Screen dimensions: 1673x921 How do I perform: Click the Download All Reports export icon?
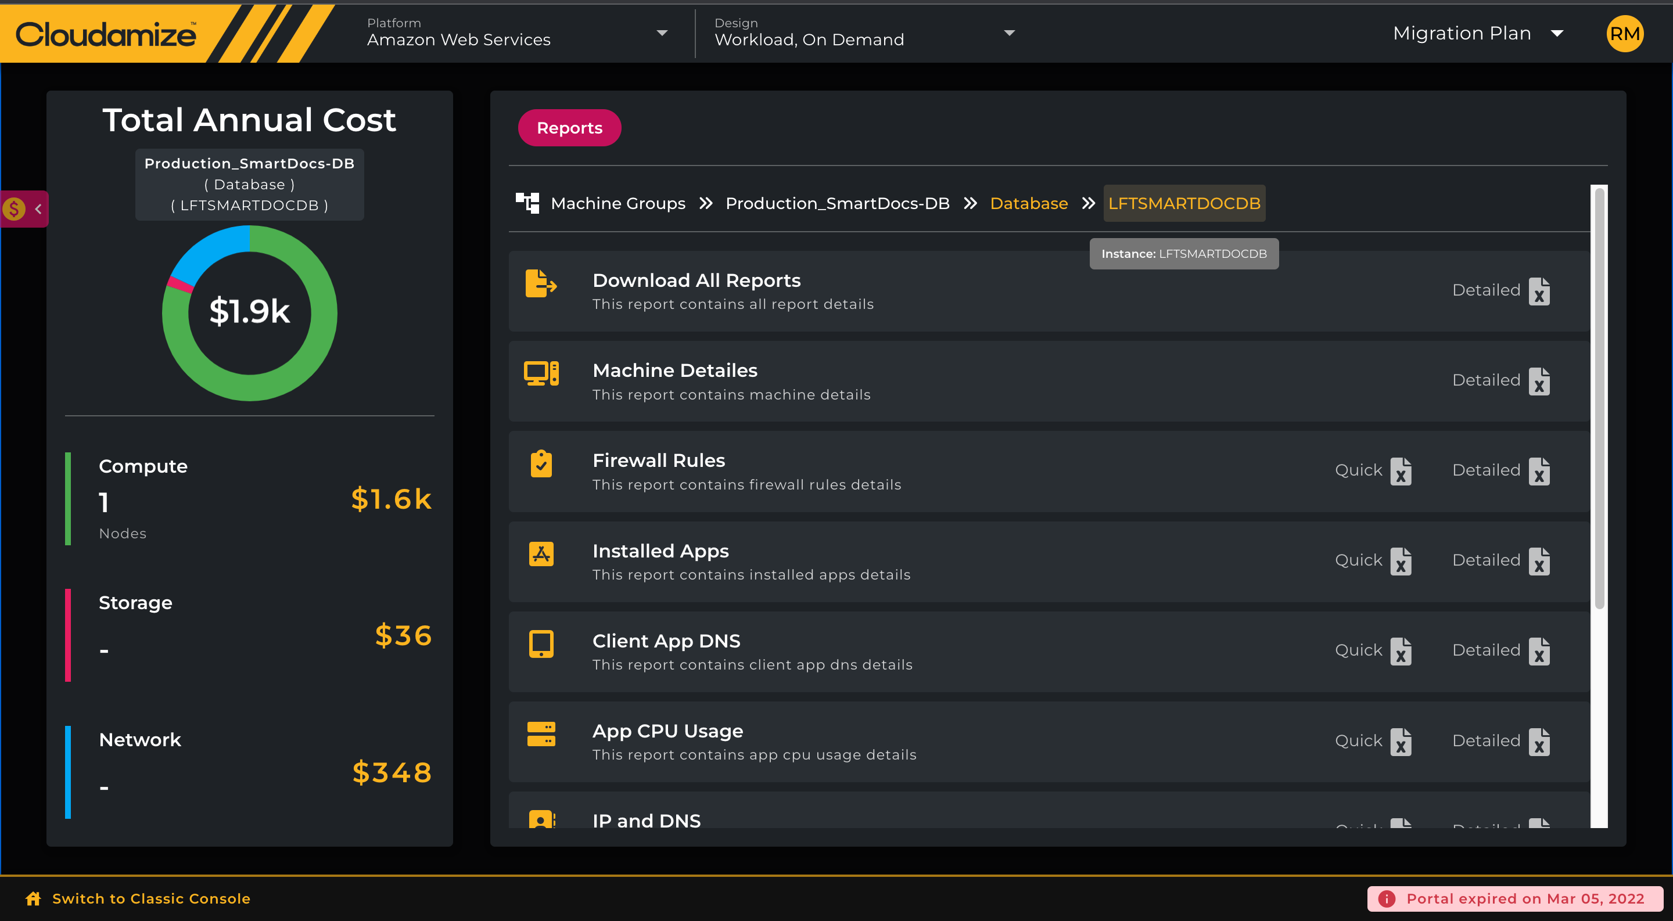pyautogui.click(x=540, y=283)
